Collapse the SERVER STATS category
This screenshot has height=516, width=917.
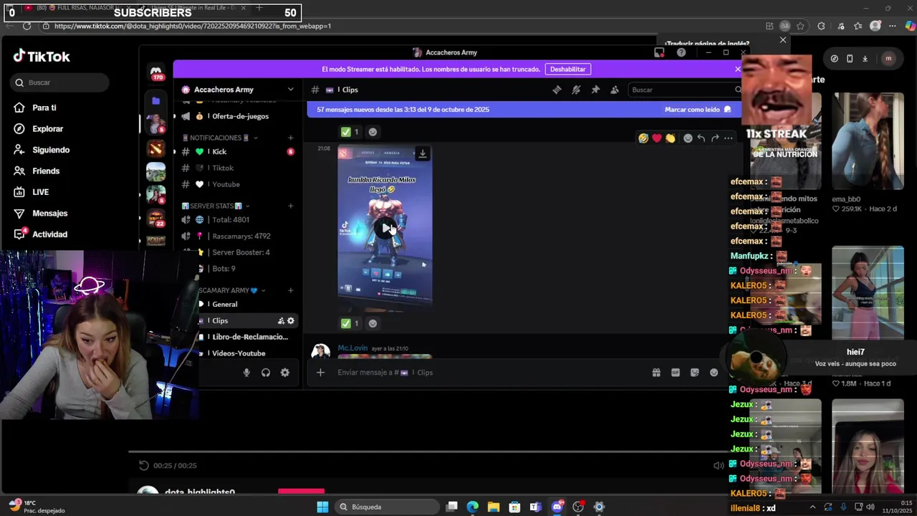click(x=216, y=206)
